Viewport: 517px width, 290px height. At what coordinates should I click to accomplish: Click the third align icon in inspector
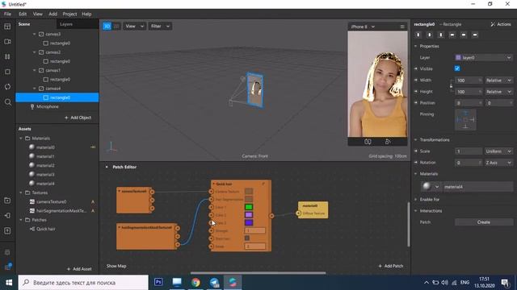coord(441,35)
